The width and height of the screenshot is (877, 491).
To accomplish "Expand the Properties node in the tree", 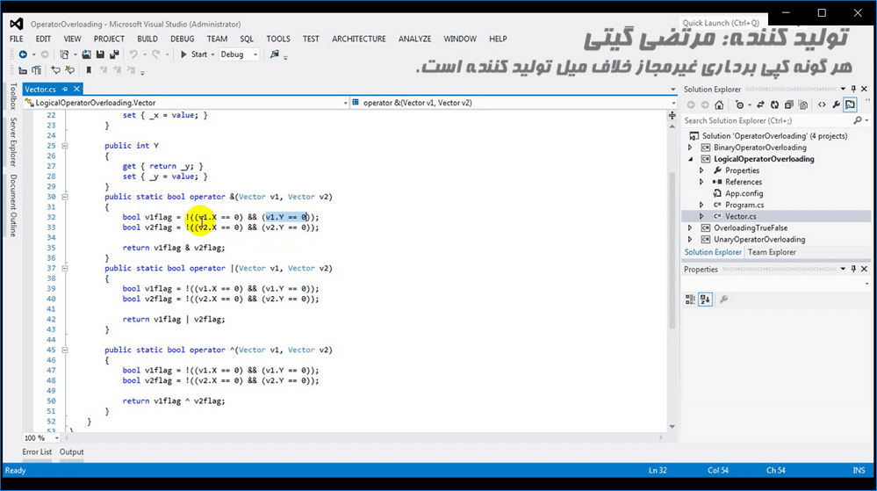I will point(702,170).
